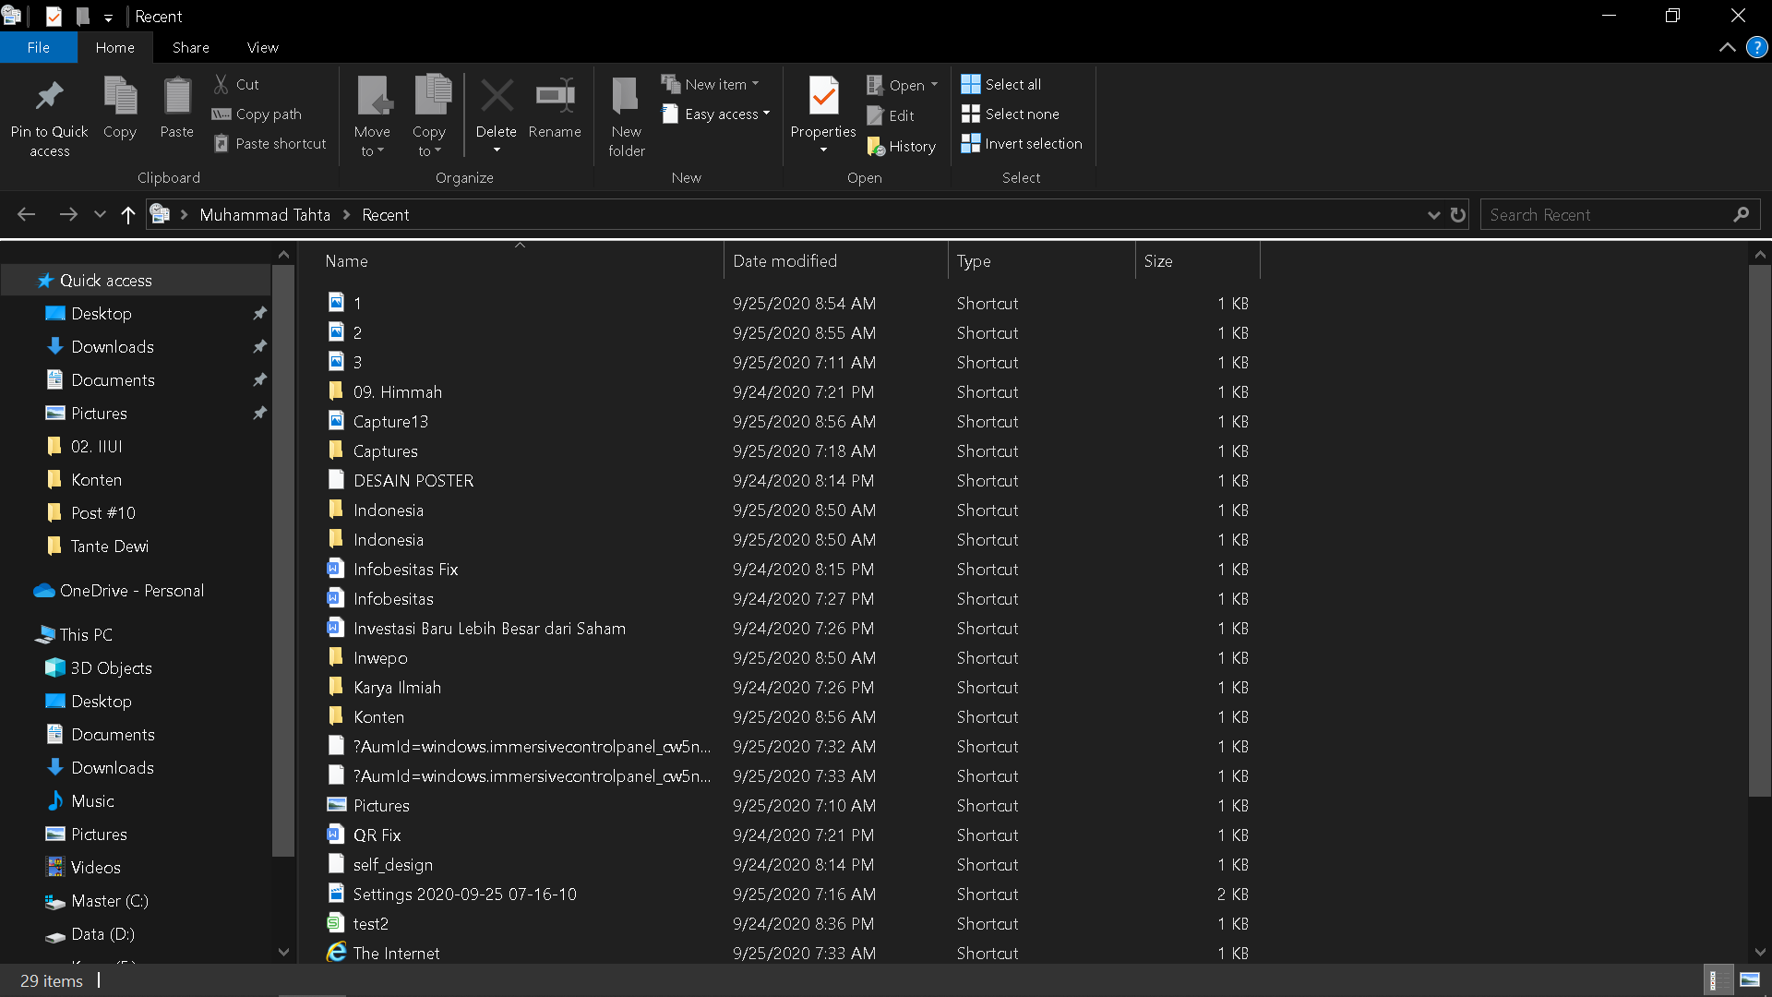The image size is (1772, 997).
Task: Open the address bar history dropdown
Action: (x=1432, y=214)
